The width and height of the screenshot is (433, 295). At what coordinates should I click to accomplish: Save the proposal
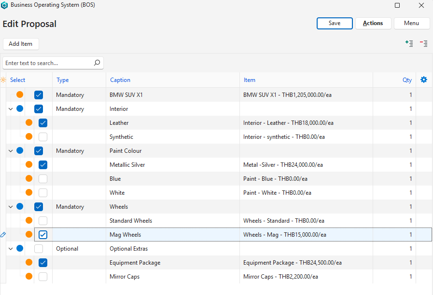point(335,23)
